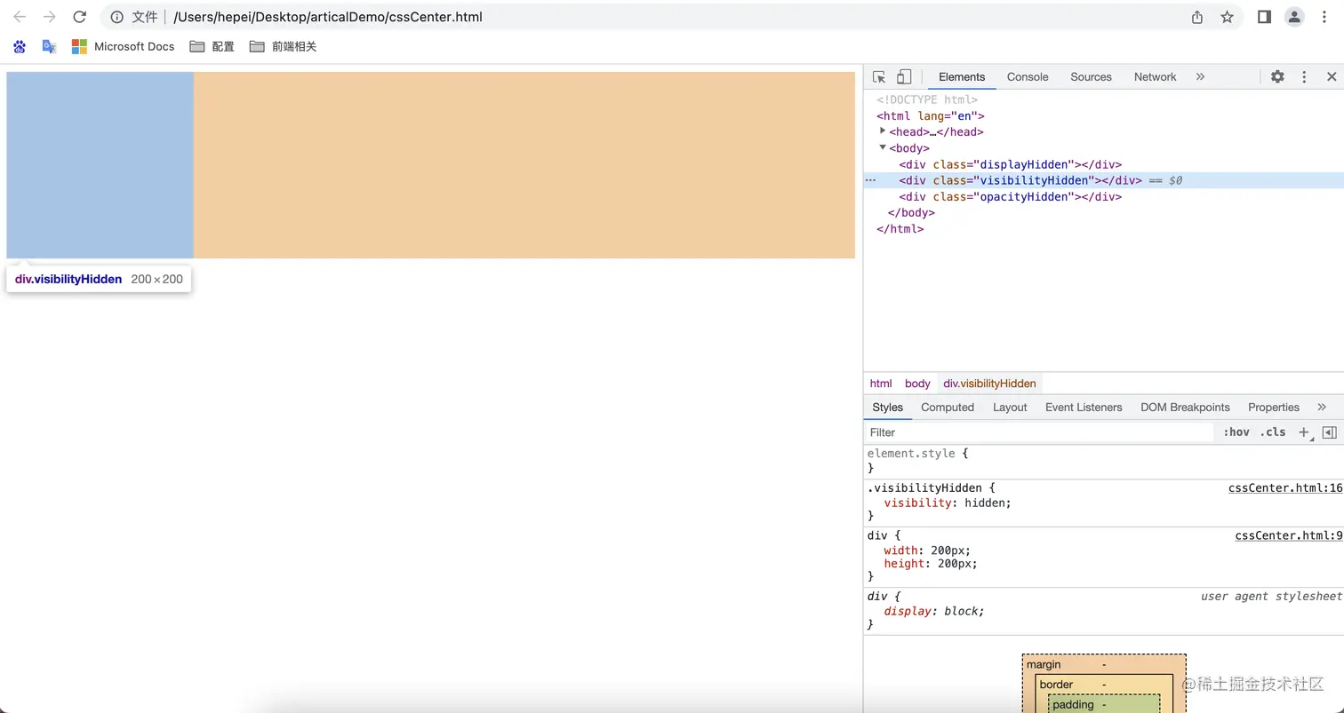Open the 配置 bookmarks folder
The height and width of the screenshot is (713, 1344).
(x=212, y=46)
